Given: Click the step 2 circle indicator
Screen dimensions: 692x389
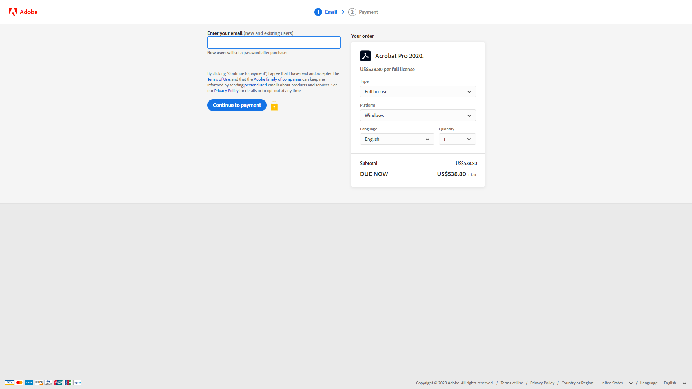Looking at the screenshot, I should point(352,12).
